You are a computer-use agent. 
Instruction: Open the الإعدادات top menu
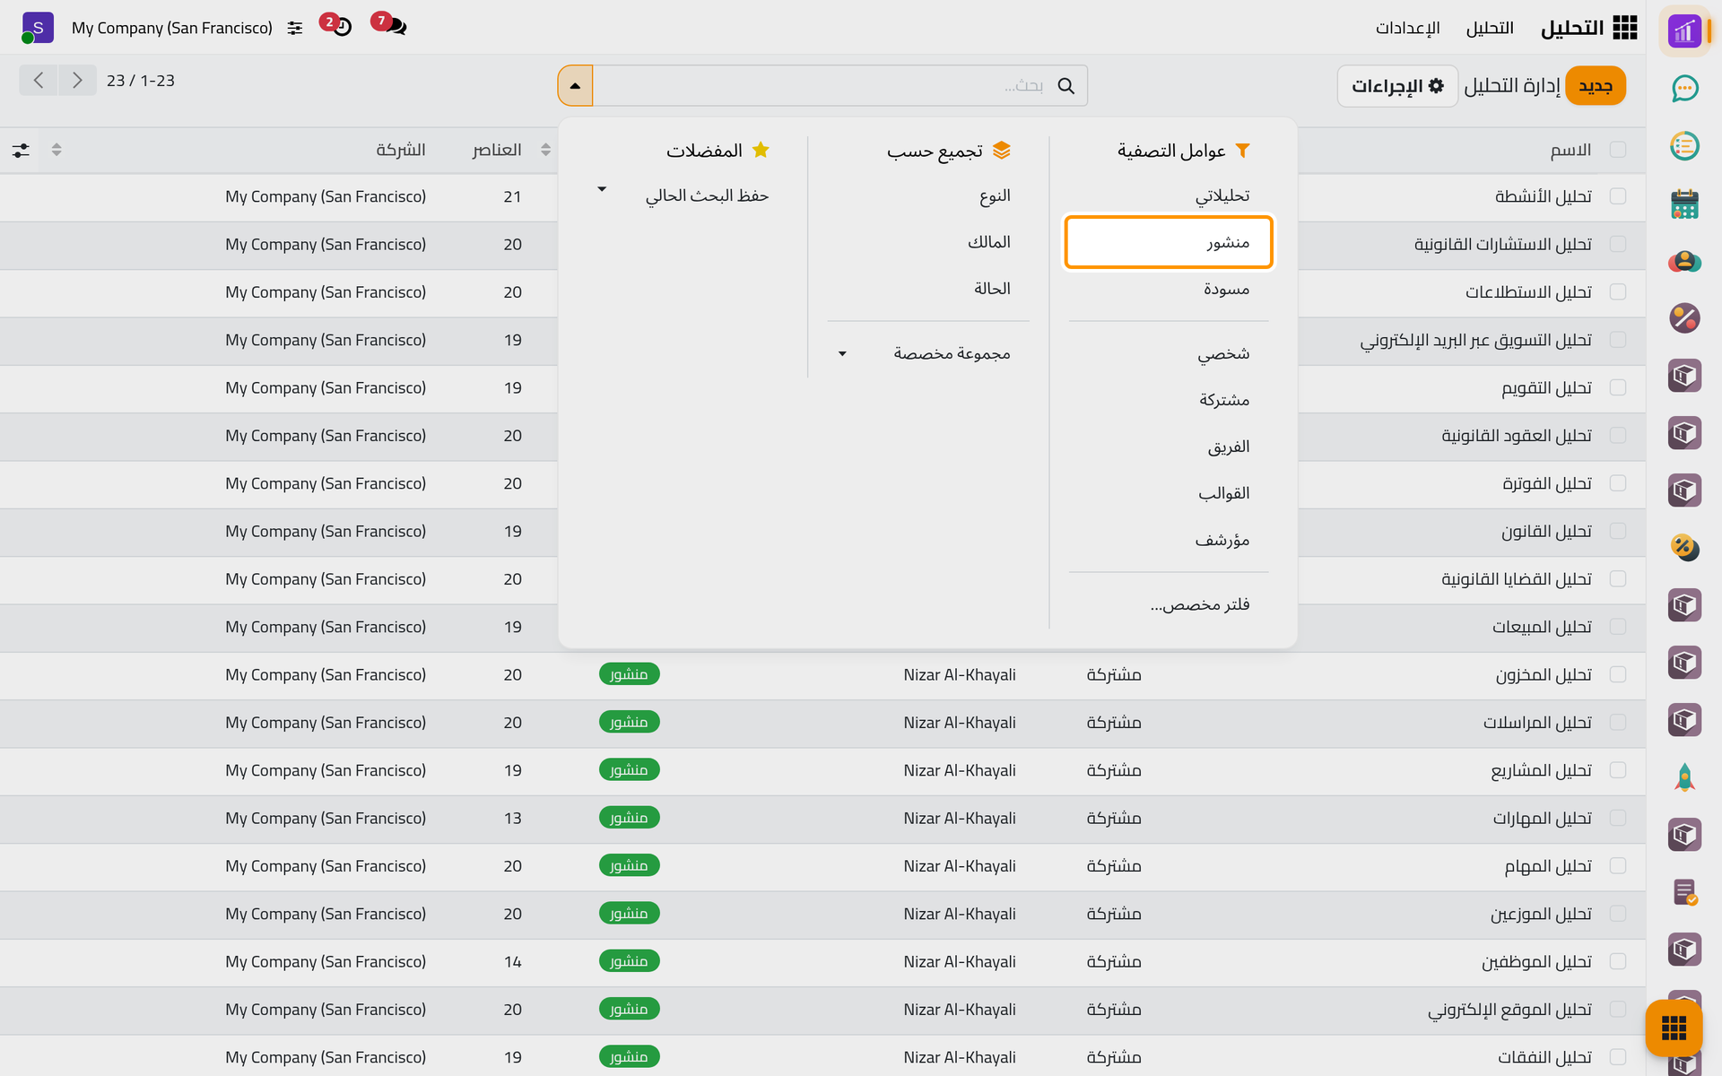point(1408,28)
